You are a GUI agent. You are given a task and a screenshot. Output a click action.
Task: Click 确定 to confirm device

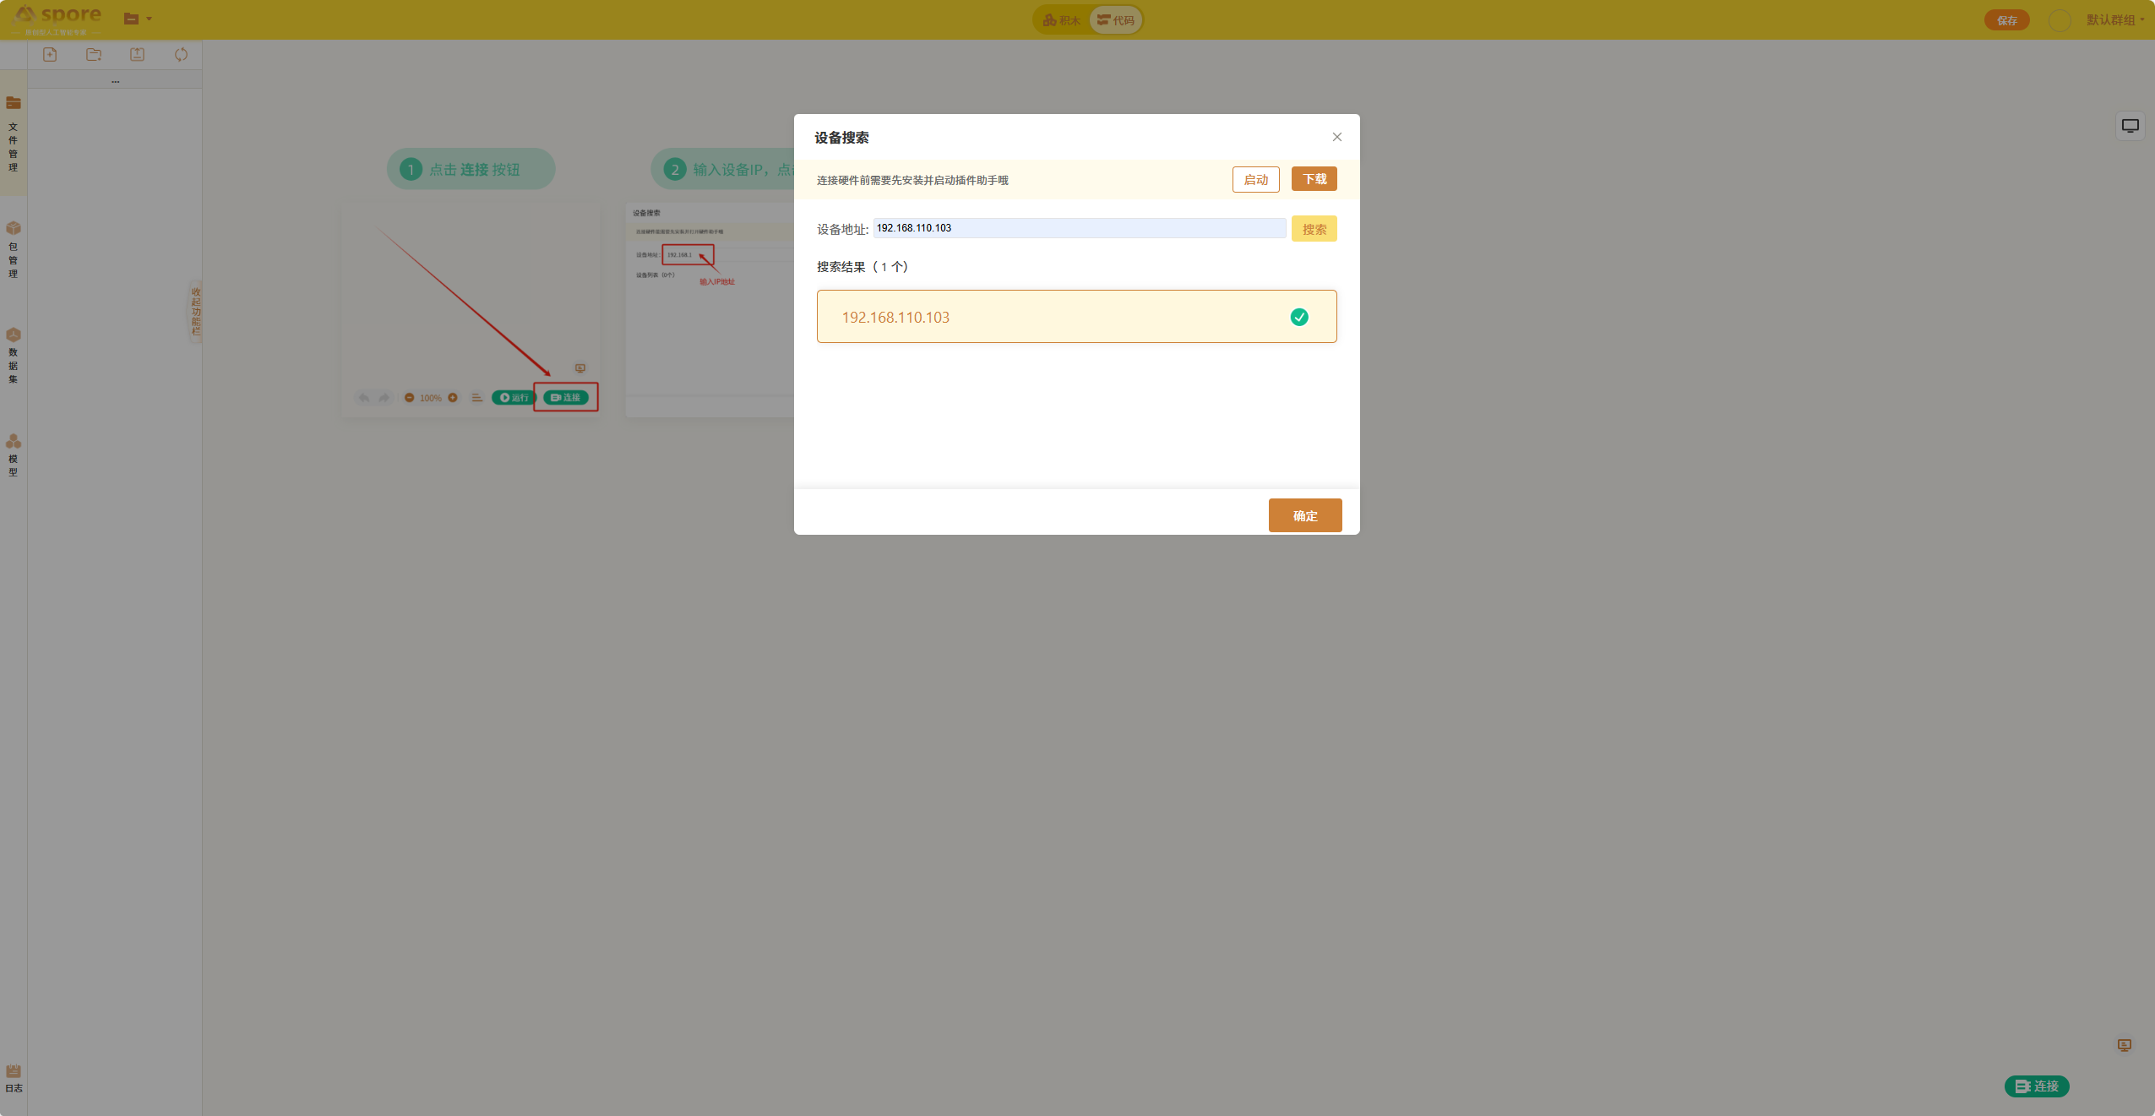click(1304, 515)
